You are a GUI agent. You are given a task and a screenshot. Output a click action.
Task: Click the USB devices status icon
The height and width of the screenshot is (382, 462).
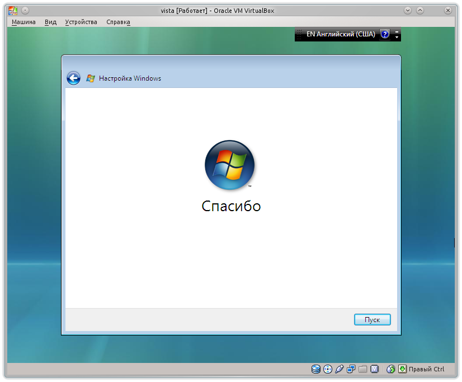click(340, 369)
